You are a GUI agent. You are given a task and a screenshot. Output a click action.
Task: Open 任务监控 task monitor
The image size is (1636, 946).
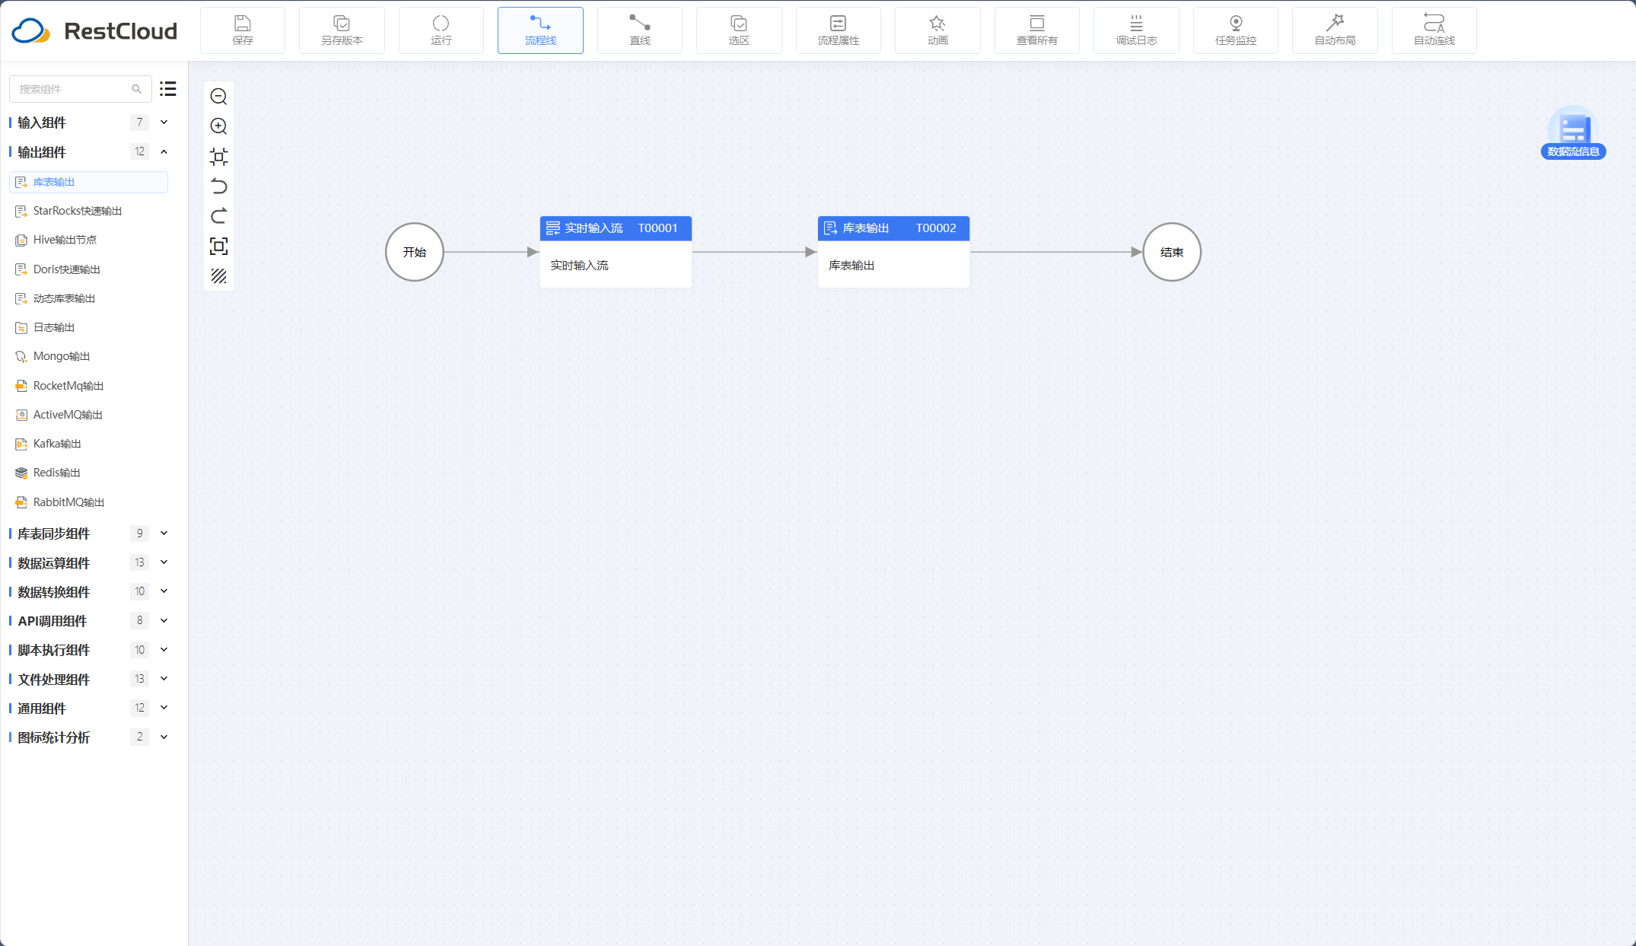pyautogui.click(x=1236, y=30)
